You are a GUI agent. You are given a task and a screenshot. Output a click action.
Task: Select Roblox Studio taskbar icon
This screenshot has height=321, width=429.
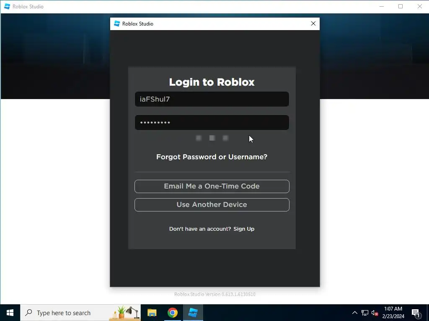(193, 313)
